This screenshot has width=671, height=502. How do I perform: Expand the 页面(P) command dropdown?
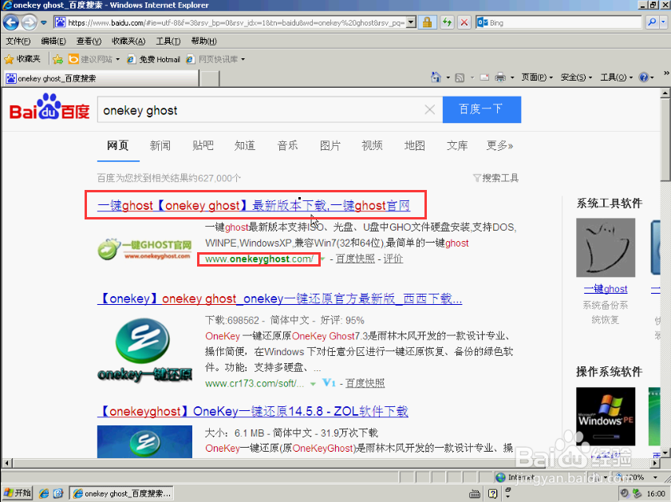click(537, 77)
